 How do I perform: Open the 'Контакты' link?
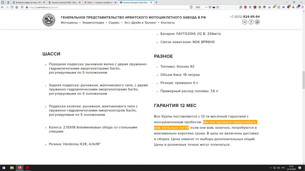[168, 23]
